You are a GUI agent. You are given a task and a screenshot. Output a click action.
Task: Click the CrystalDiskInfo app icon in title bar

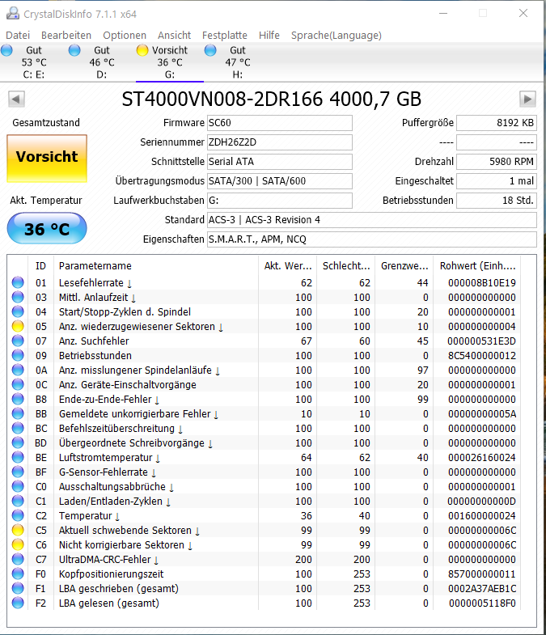tap(13, 14)
